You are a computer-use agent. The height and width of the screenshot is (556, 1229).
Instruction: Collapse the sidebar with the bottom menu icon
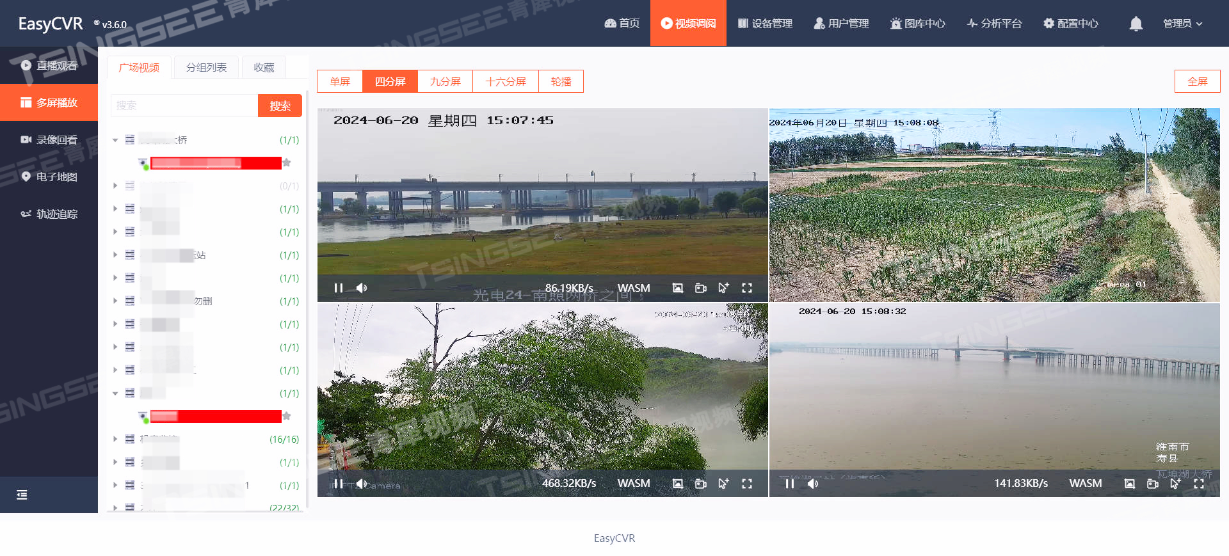(22, 495)
